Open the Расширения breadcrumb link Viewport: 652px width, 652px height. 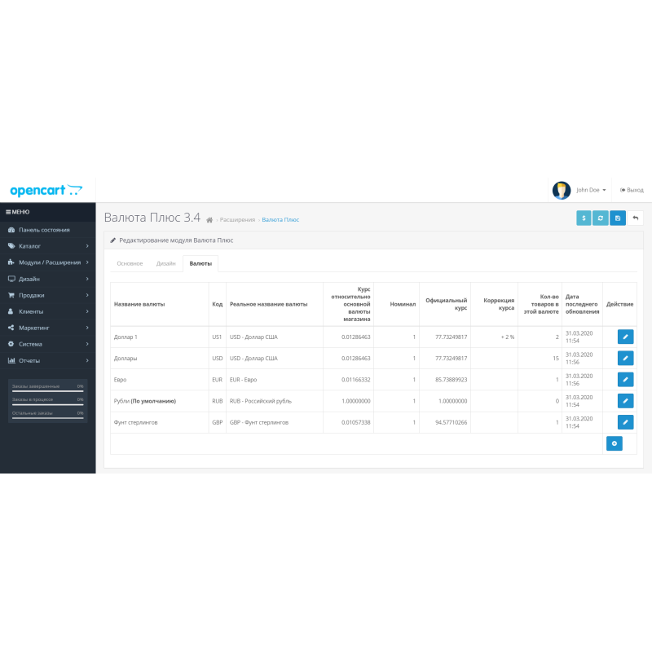click(237, 220)
